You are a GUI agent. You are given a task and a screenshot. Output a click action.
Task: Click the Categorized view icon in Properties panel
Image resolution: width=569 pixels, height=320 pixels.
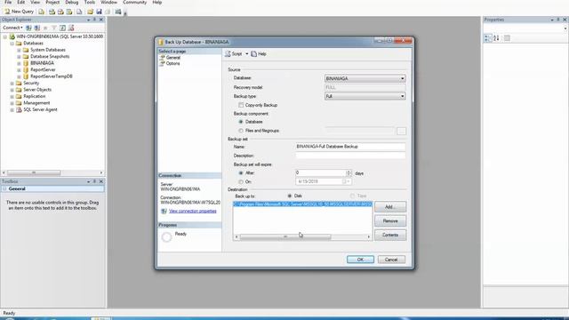488,38
